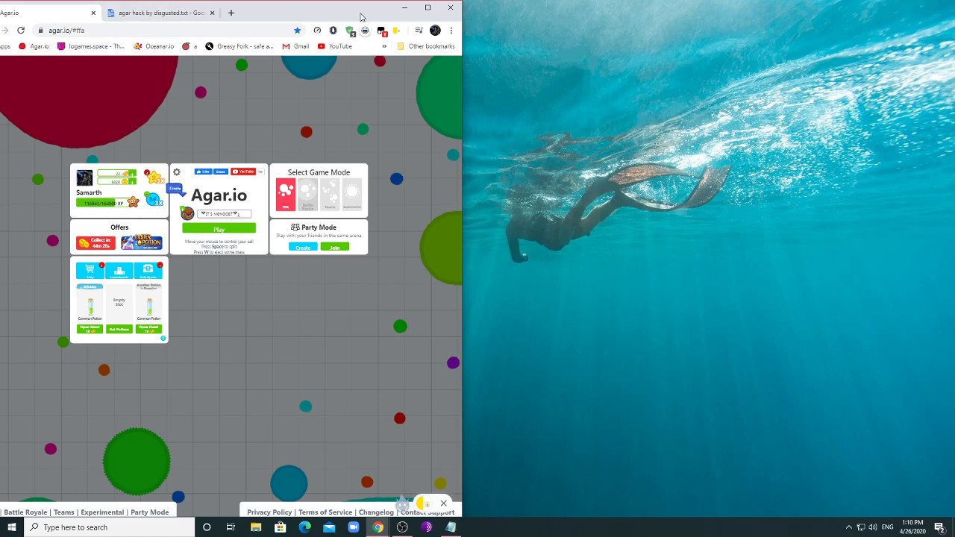Click the bear skin avatar icon
955x537 pixels.
coord(187,214)
